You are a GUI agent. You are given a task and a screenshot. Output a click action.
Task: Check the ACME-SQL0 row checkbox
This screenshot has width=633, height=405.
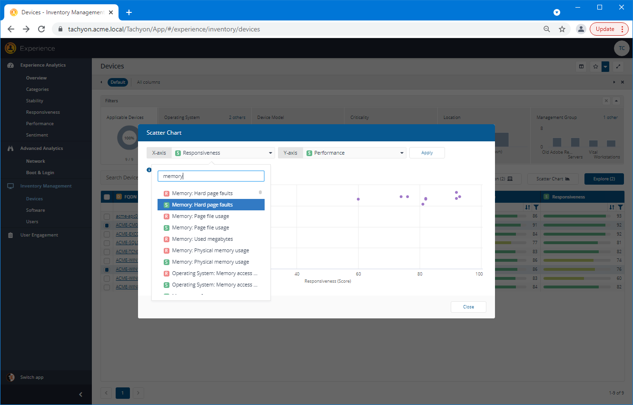tap(107, 243)
